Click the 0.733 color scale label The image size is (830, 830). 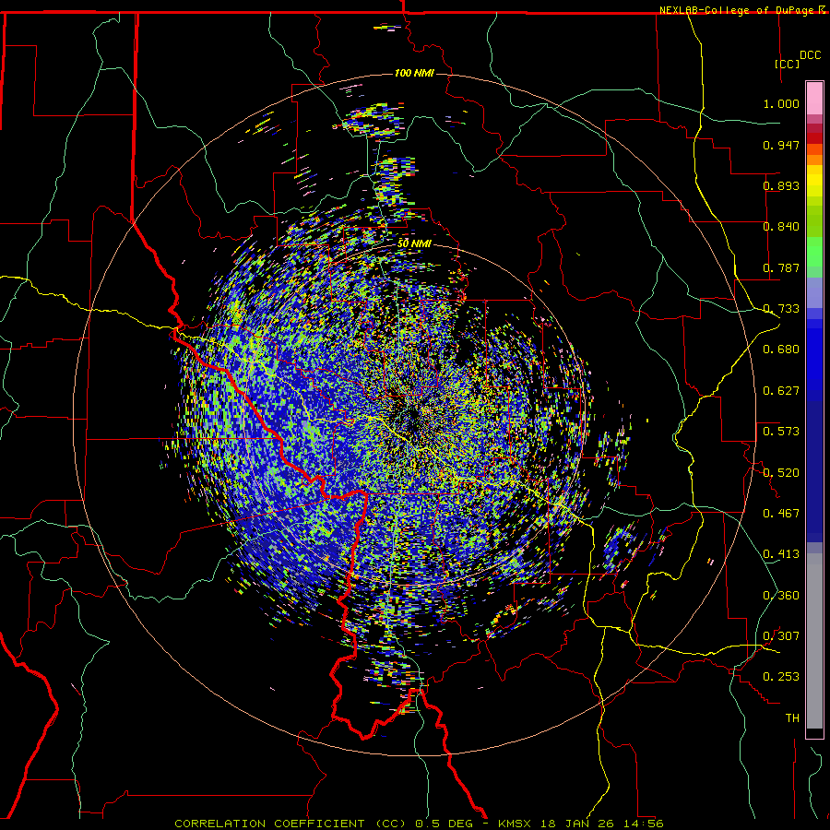(x=781, y=309)
